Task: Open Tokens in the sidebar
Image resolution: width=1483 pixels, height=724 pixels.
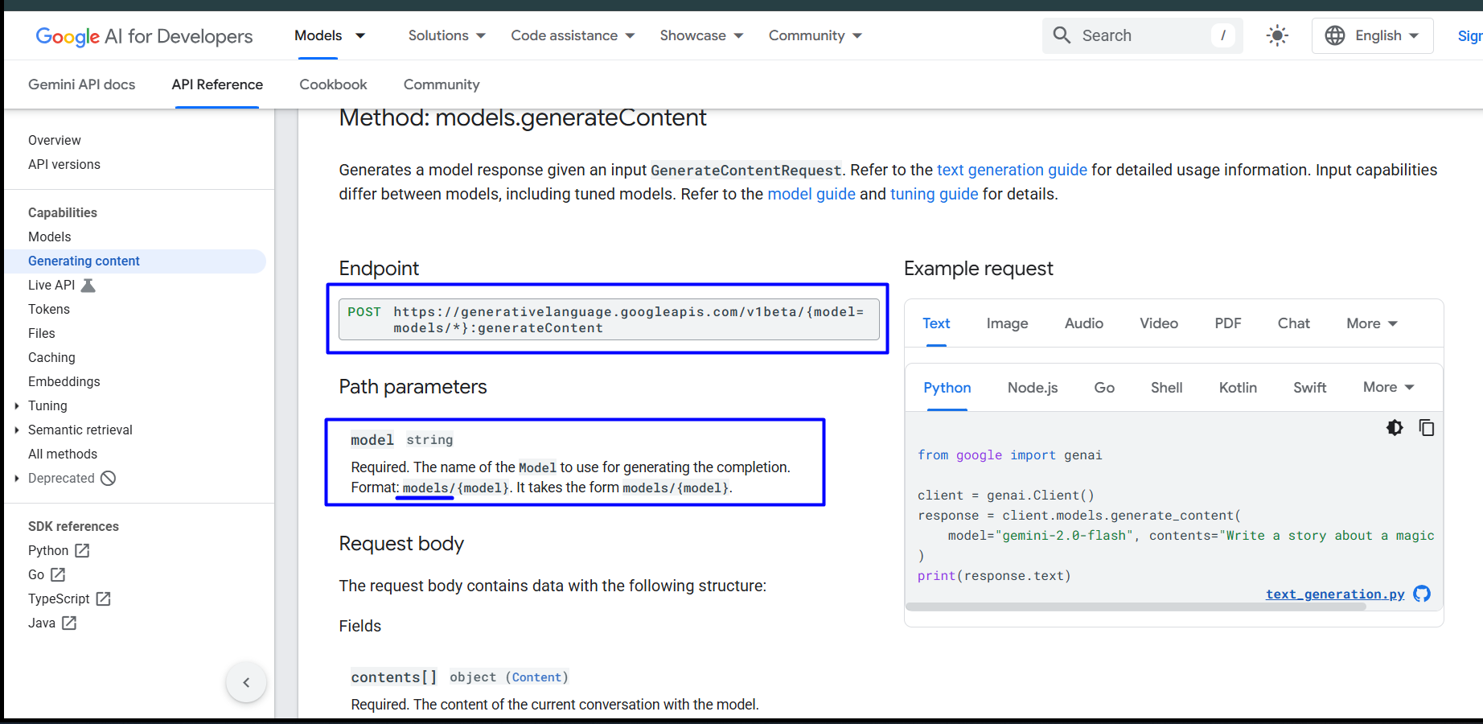Action: [49, 309]
